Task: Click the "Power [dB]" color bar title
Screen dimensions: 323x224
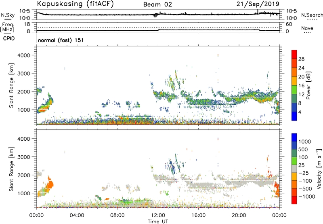Action: [x=308, y=85]
